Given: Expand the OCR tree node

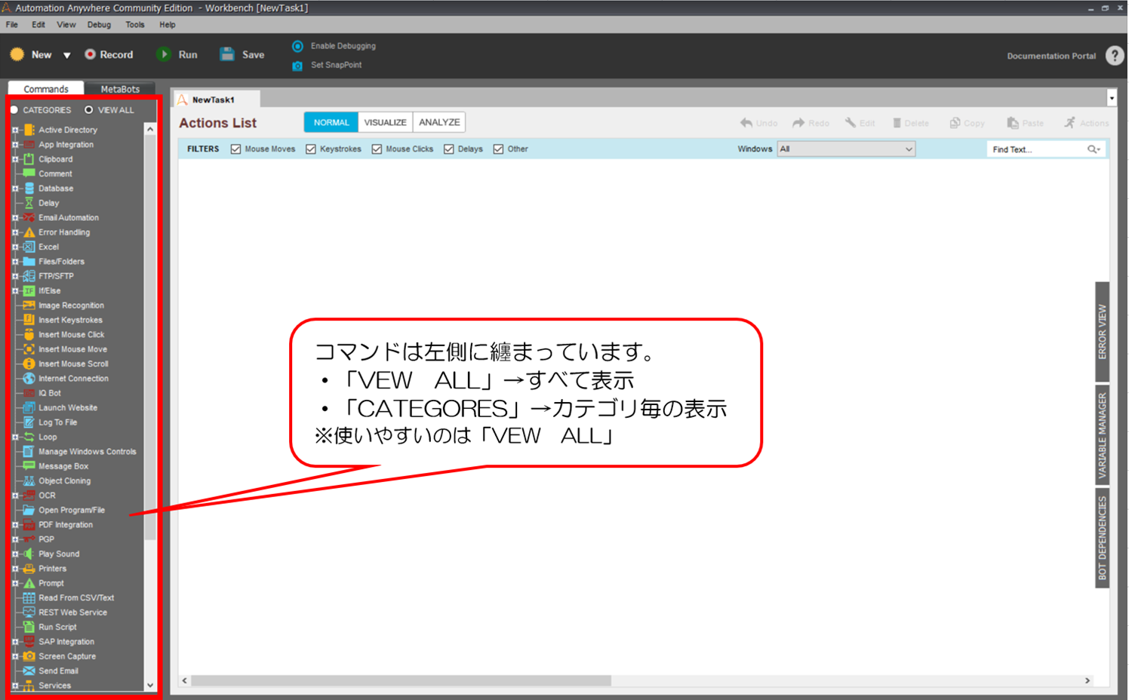Looking at the screenshot, I should click(x=15, y=496).
